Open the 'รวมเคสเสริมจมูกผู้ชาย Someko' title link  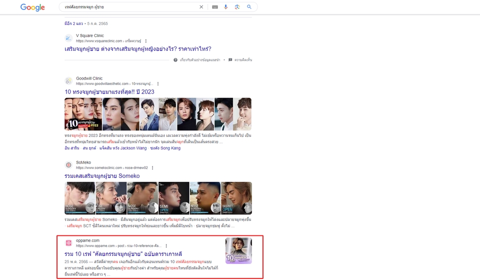[x=102, y=176]
